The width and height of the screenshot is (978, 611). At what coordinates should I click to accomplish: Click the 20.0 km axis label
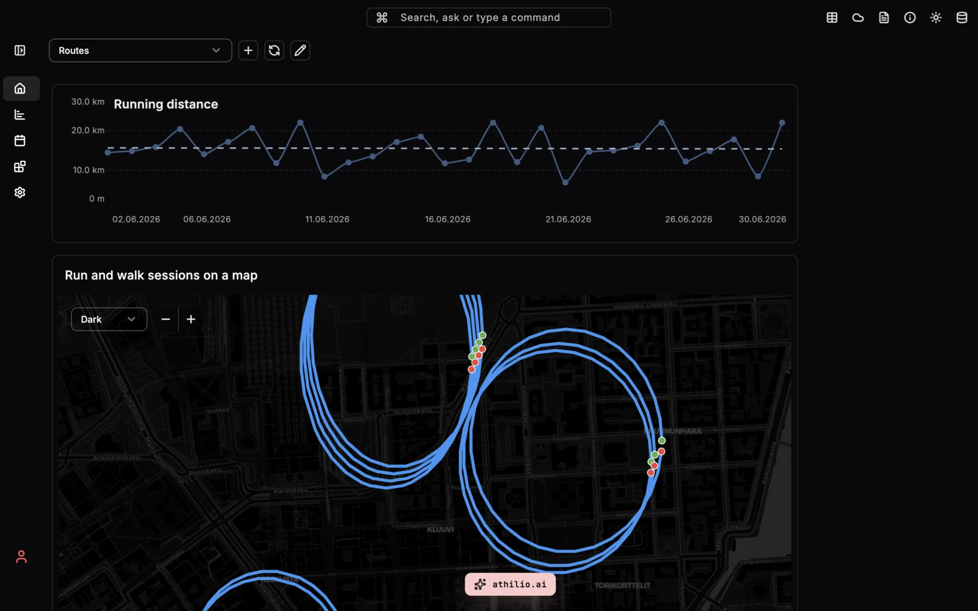click(88, 131)
